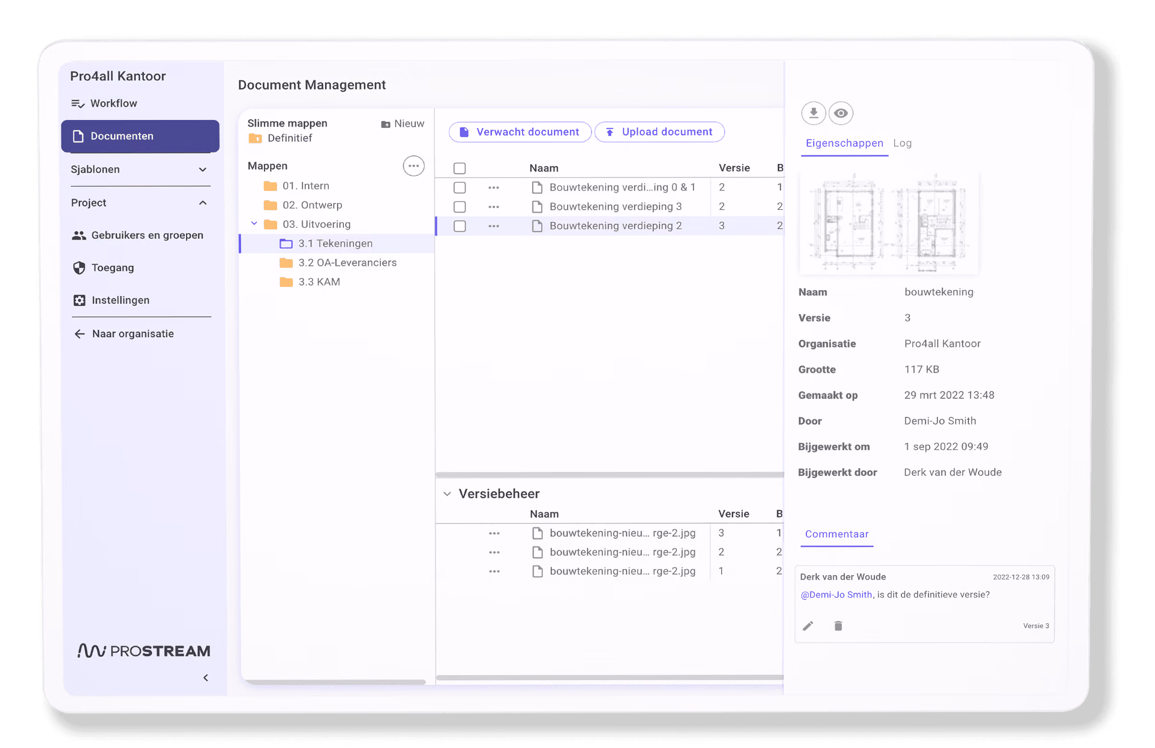1155x748 pixels.
Task: Switch to the Log tab
Action: tap(902, 143)
